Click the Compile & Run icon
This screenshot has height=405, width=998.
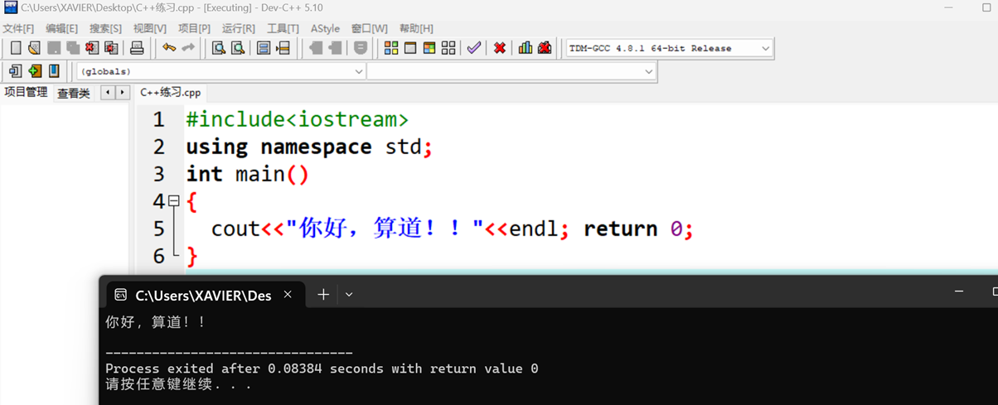(429, 48)
